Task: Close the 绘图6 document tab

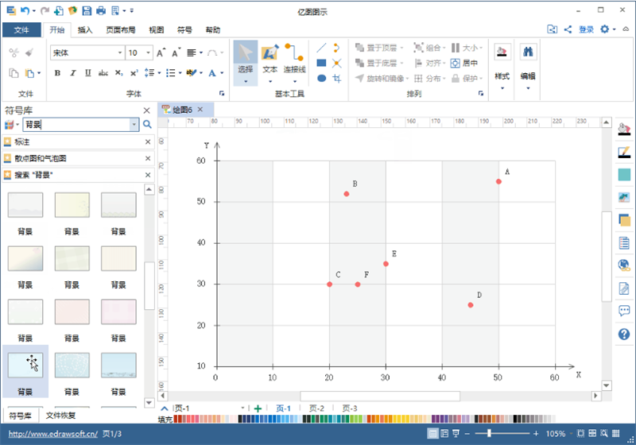Action: pos(200,110)
